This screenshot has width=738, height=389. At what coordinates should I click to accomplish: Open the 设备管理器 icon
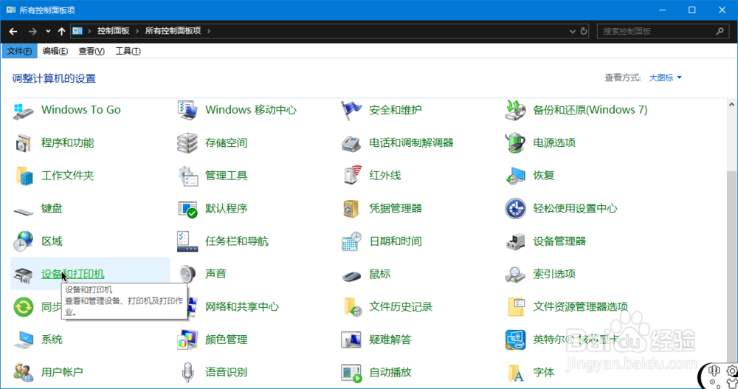tap(515, 241)
